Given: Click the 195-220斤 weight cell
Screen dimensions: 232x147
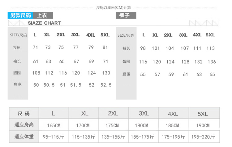Looking at the screenshot, I should point(203,137).
